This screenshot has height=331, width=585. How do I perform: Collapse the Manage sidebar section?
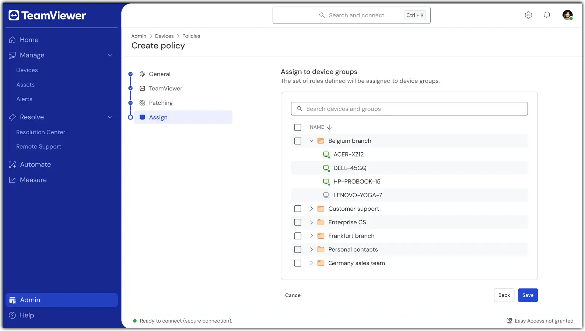[x=110, y=55]
